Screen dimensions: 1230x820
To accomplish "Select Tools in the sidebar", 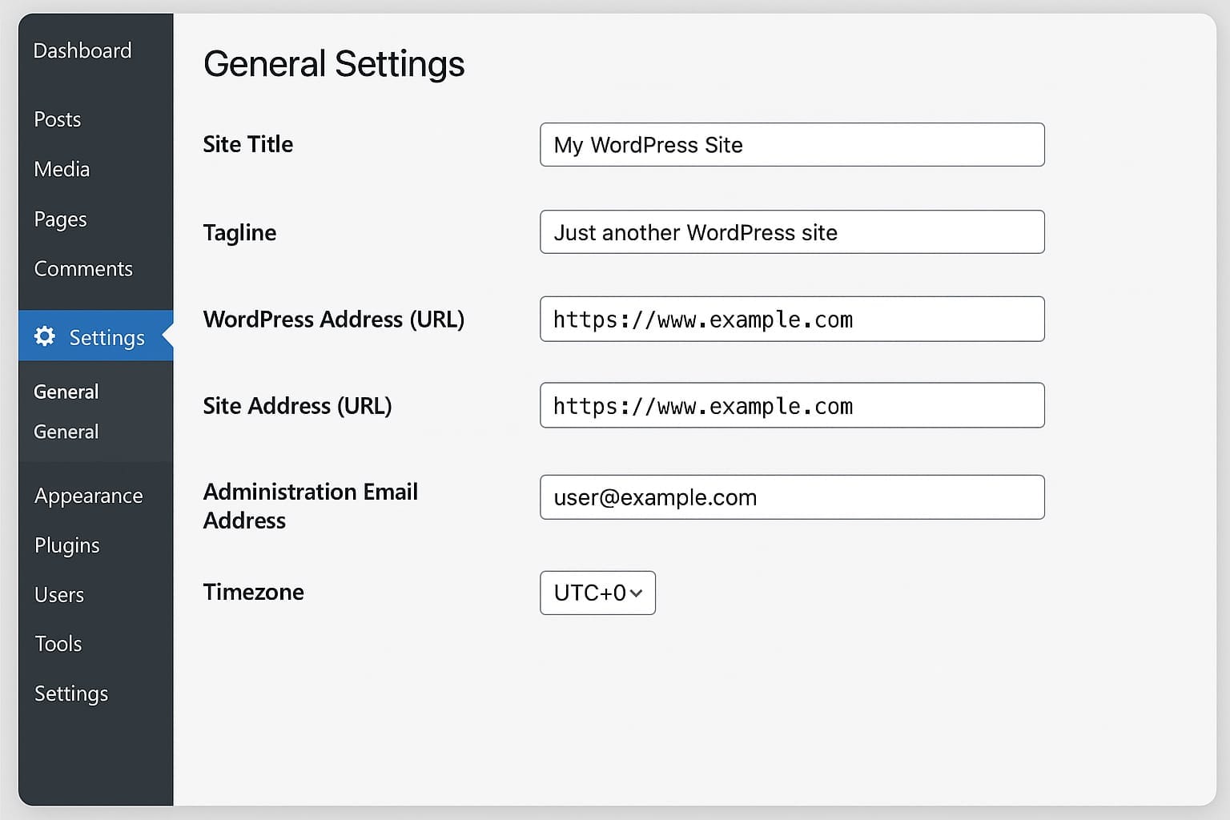I will pyautogui.click(x=58, y=644).
